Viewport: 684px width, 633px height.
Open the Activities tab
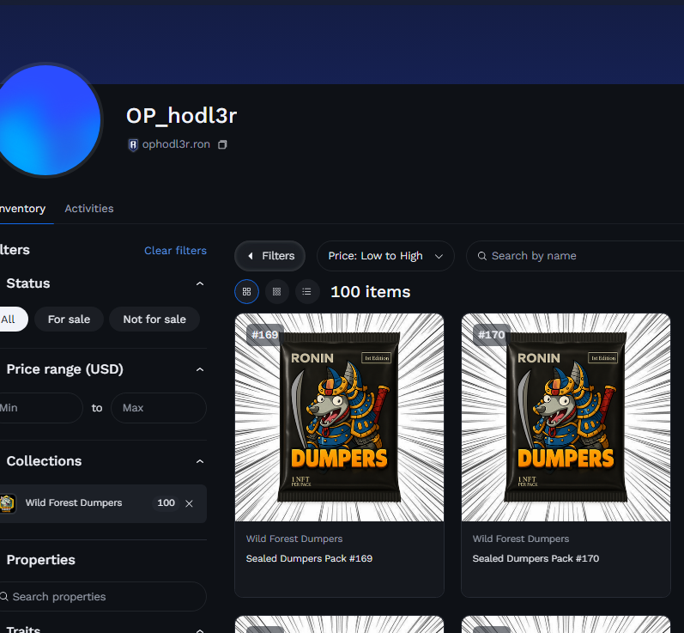point(89,209)
